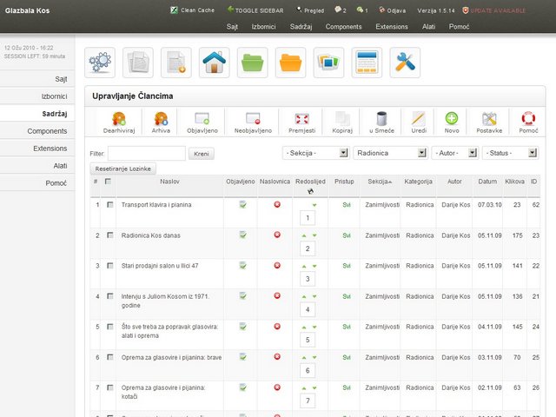Screen dimensions: 556x417
Task: Expand the Sekcija filter dropdown
Action: (x=315, y=153)
